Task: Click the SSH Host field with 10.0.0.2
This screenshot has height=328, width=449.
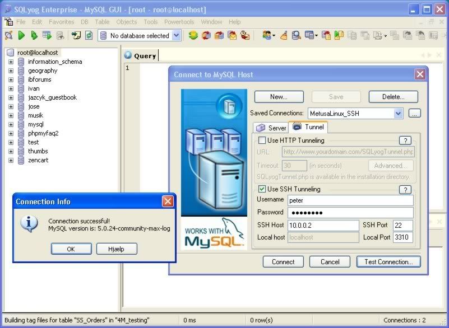Action: (x=323, y=226)
